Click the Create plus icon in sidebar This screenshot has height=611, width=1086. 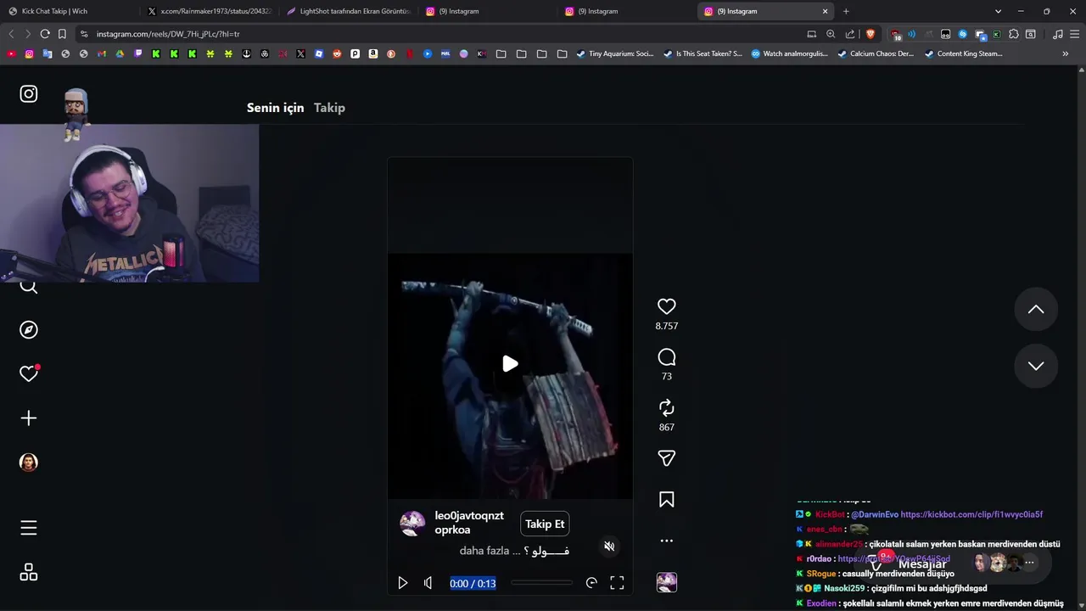29,418
